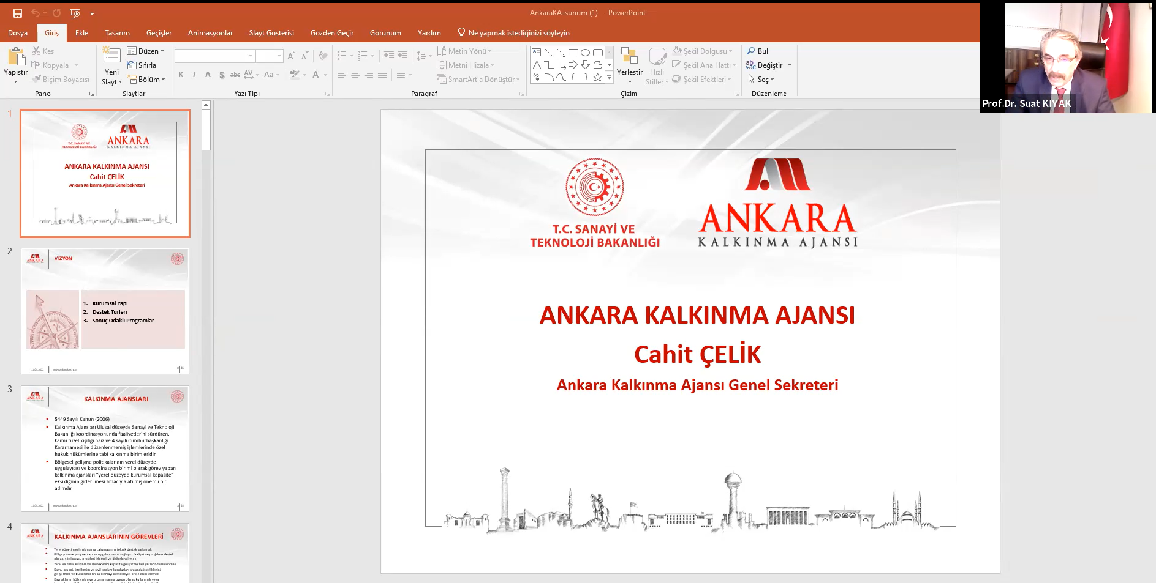Image resolution: width=1156 pixels, height=583 pixels.
Task: Click the slide panel scrollbar thumb
Action: coord(206,130)
